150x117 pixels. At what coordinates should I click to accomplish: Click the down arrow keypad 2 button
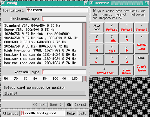click(112, 60)
